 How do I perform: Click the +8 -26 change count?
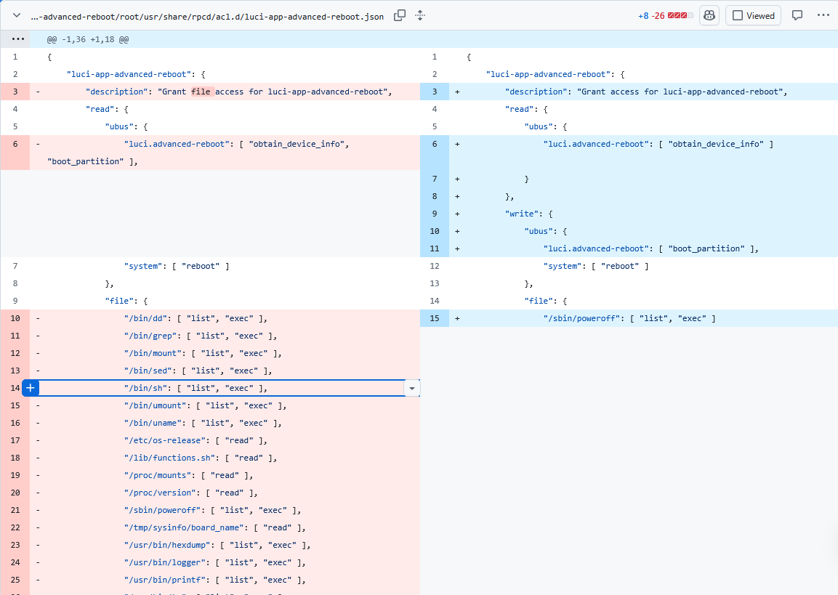pos(651,16)
